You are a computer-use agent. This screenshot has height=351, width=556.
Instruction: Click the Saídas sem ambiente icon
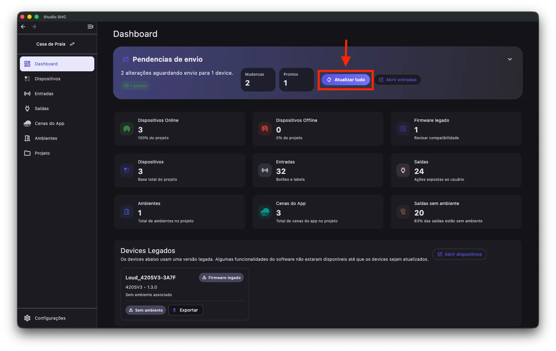pos(403,212)
